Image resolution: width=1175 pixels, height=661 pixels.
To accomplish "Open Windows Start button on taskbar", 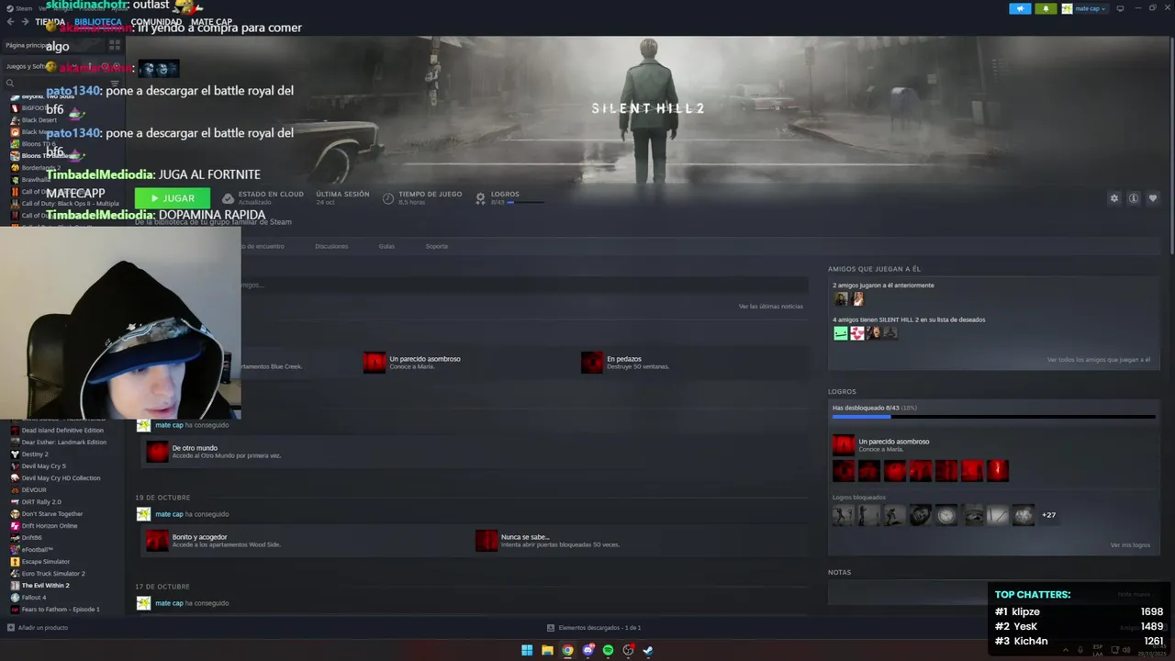I will point(527,650).
